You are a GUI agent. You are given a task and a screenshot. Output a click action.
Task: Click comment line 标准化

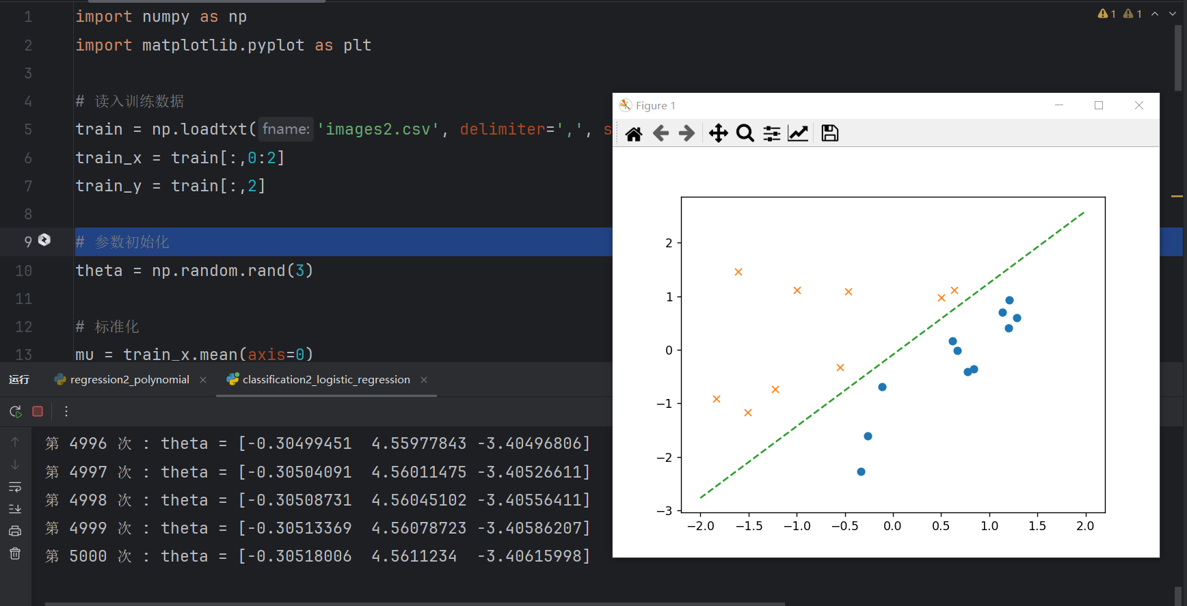[107, 327]
